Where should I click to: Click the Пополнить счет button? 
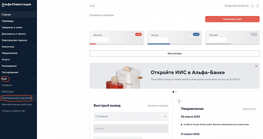(x=232, y=19)
